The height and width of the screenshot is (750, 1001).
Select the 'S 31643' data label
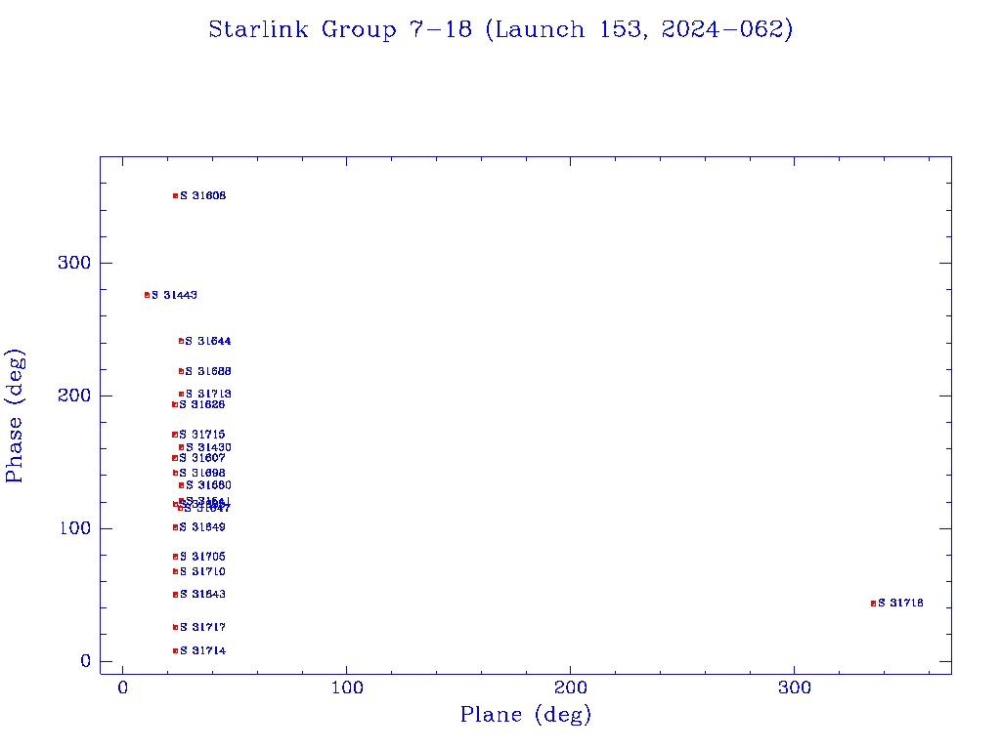202,595
